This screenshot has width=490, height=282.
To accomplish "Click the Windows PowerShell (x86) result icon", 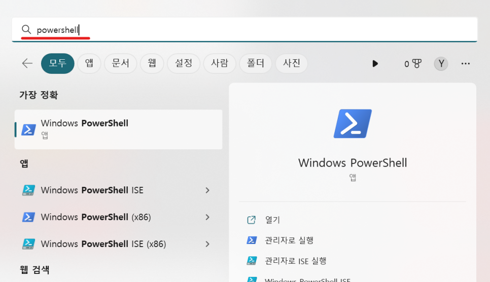I will pos(28,217).
